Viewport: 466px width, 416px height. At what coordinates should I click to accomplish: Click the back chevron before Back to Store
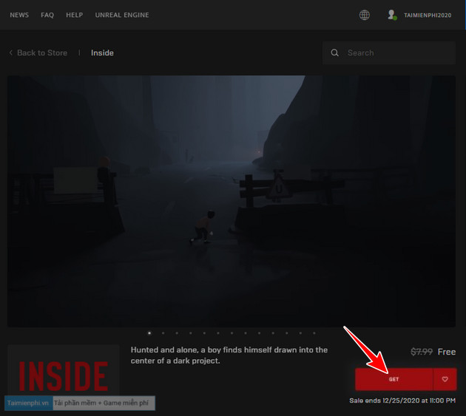(x=10, y=52)
